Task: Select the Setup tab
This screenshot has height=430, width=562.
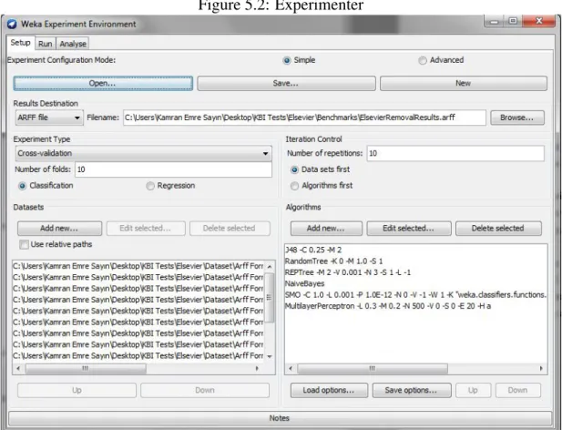Action: tap(20, 43)
